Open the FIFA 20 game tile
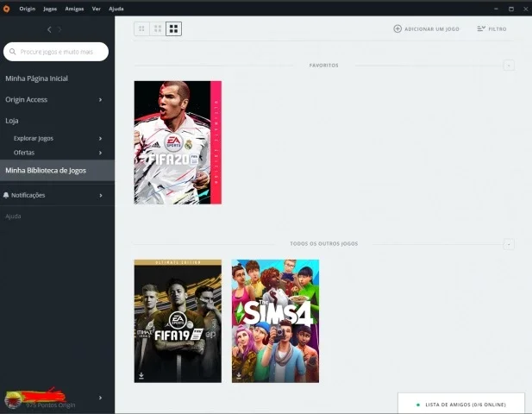Image resolution: width=532 pixels, height=414 pixels. 178,142
